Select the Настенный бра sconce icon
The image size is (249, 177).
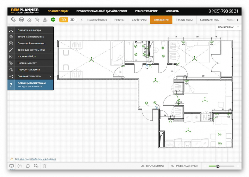pyautogui.click(x=11, y=56)
